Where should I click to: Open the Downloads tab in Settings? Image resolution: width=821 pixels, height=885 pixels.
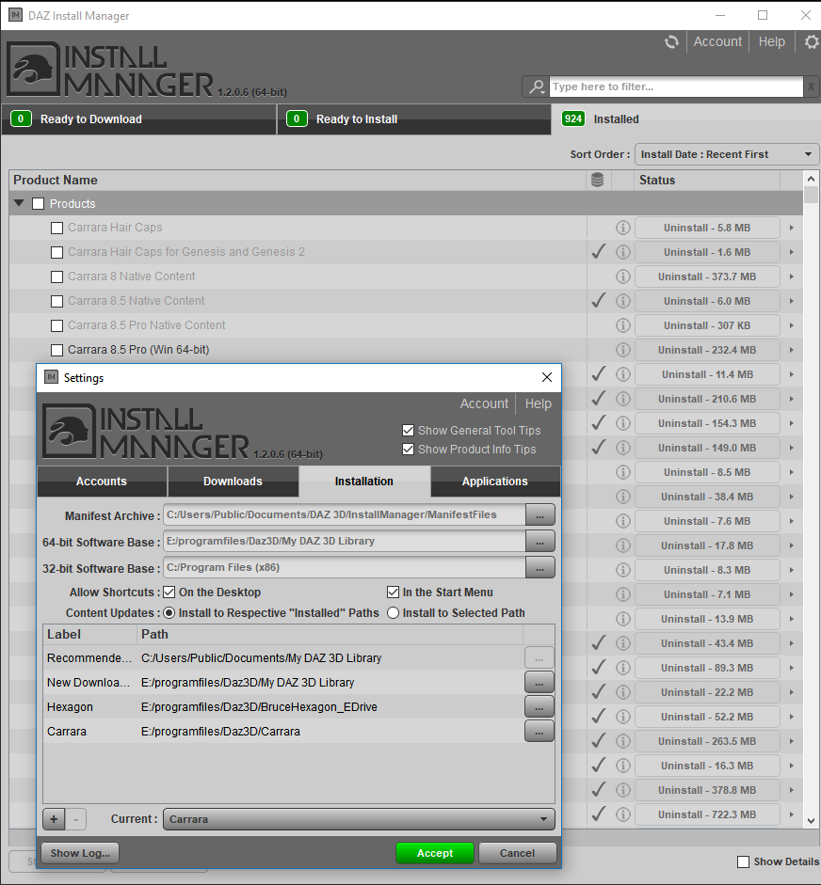pos(233,482)
